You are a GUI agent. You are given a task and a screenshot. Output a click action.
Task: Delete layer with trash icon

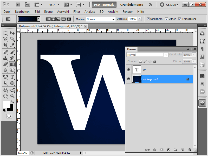click(x=190, y=150)
